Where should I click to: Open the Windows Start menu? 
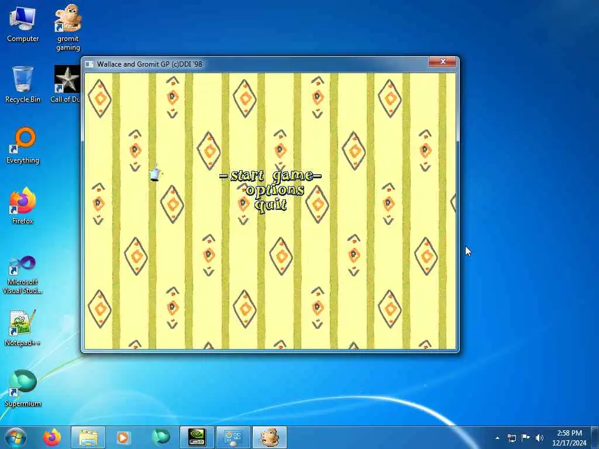click(x=16, y=437)
